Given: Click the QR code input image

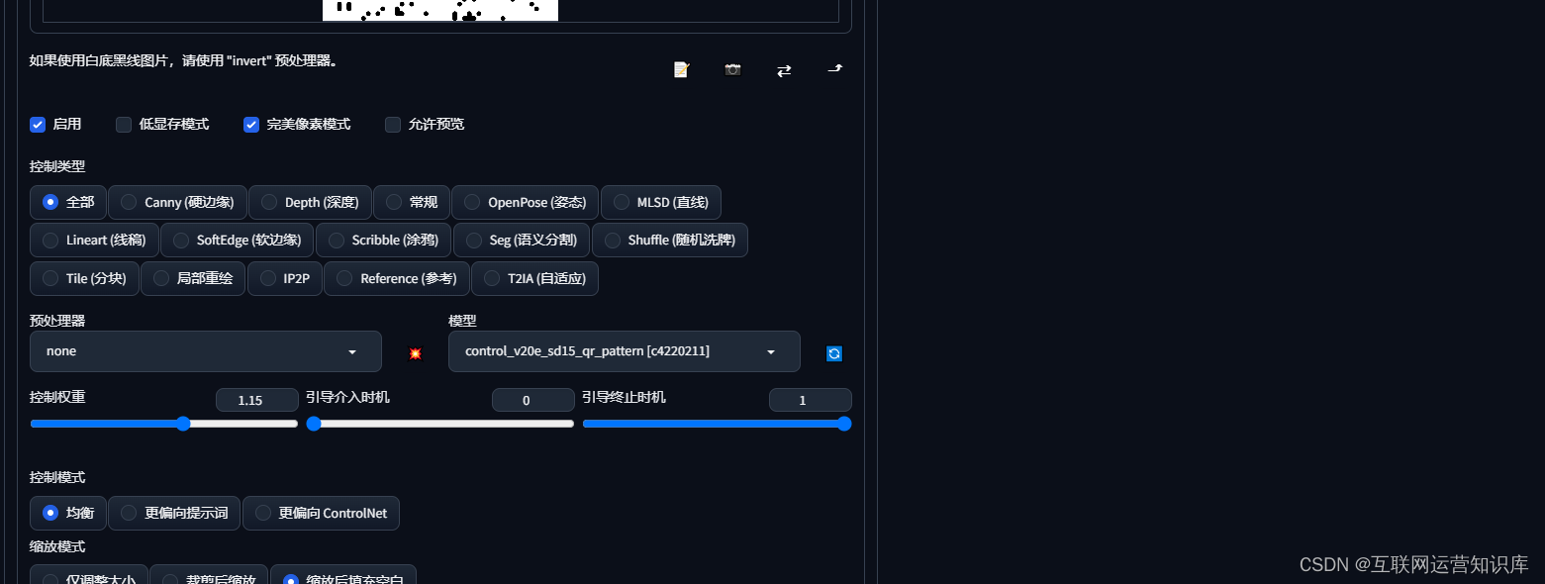Looking at the screenshot, I should 440,10.
